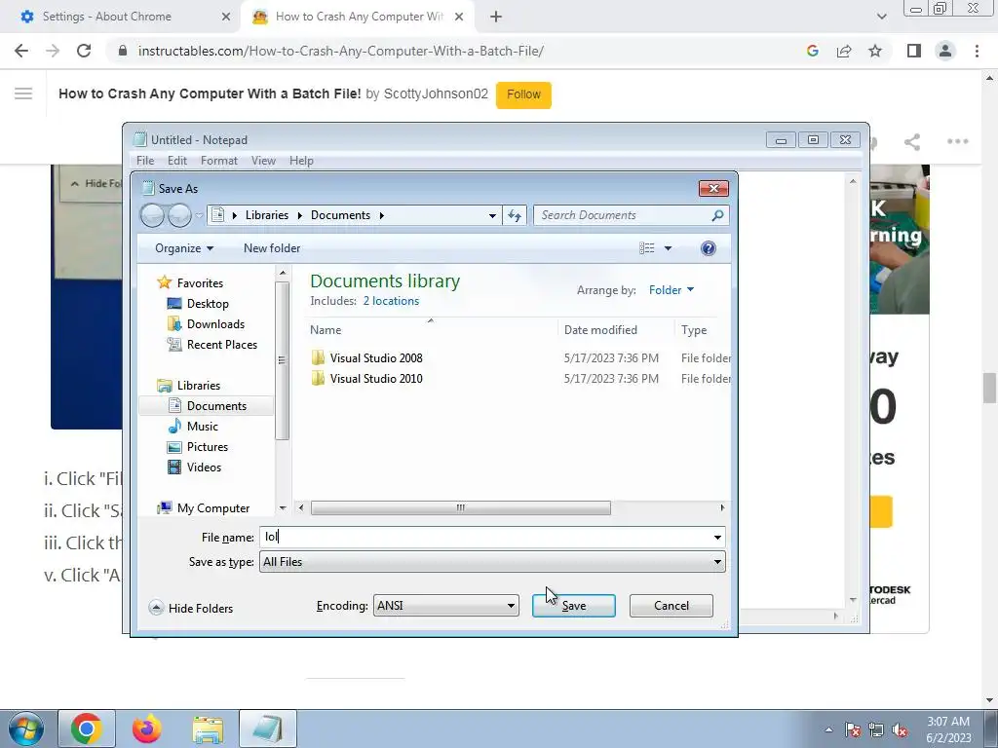998x748 pixels.
Task: Expand the File name history dropdown arrow
Action: tap(717, 538)
